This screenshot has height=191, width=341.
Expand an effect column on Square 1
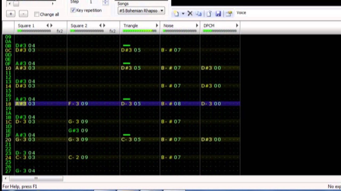point(51,25)
